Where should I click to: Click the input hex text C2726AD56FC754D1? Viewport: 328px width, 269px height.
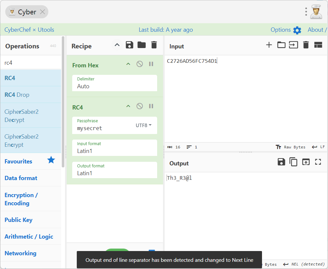[192, 61]
